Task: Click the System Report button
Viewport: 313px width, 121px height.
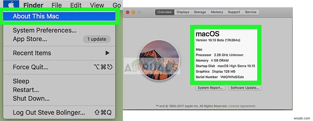Action: tap(210, 88)
